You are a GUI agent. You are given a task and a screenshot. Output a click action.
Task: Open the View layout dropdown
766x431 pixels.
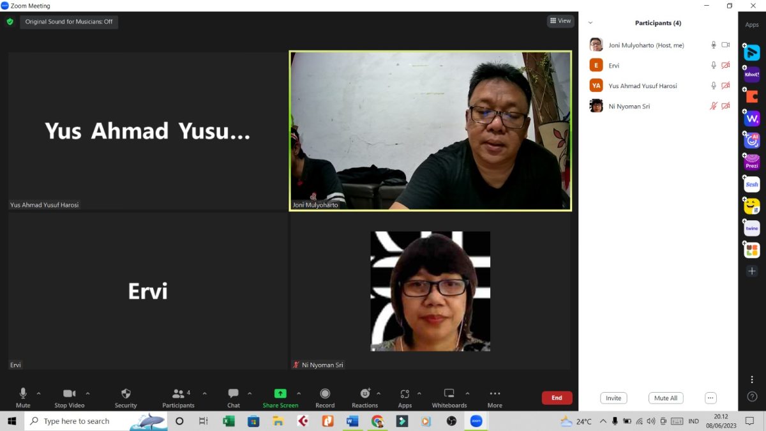point(560,21)
